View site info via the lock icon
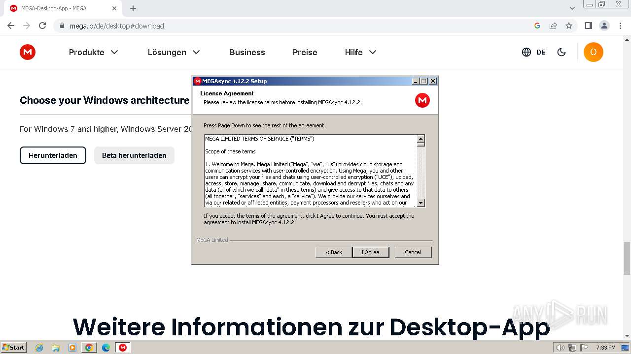This screenshot has width=631, height=354. (62, 26)
